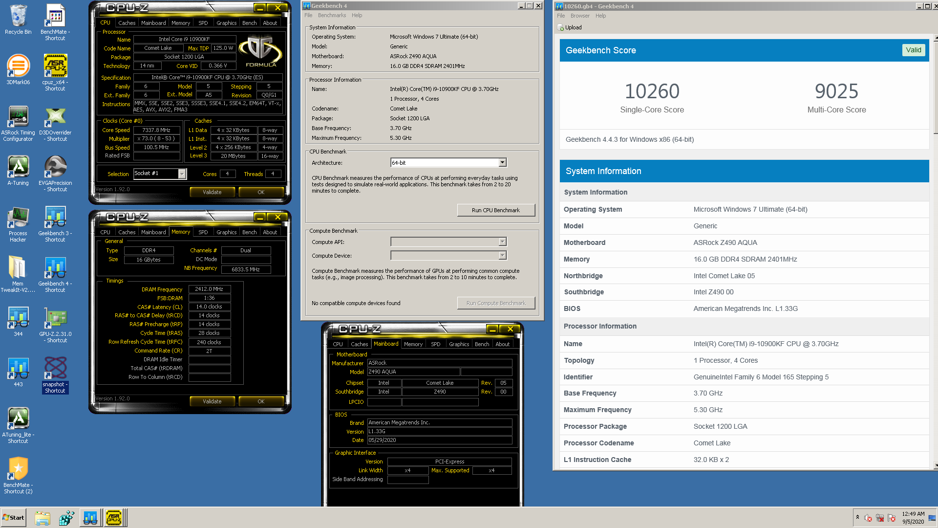
Task: Click the Valid badge in Geekbench Score
Action: tap(913, 50)
